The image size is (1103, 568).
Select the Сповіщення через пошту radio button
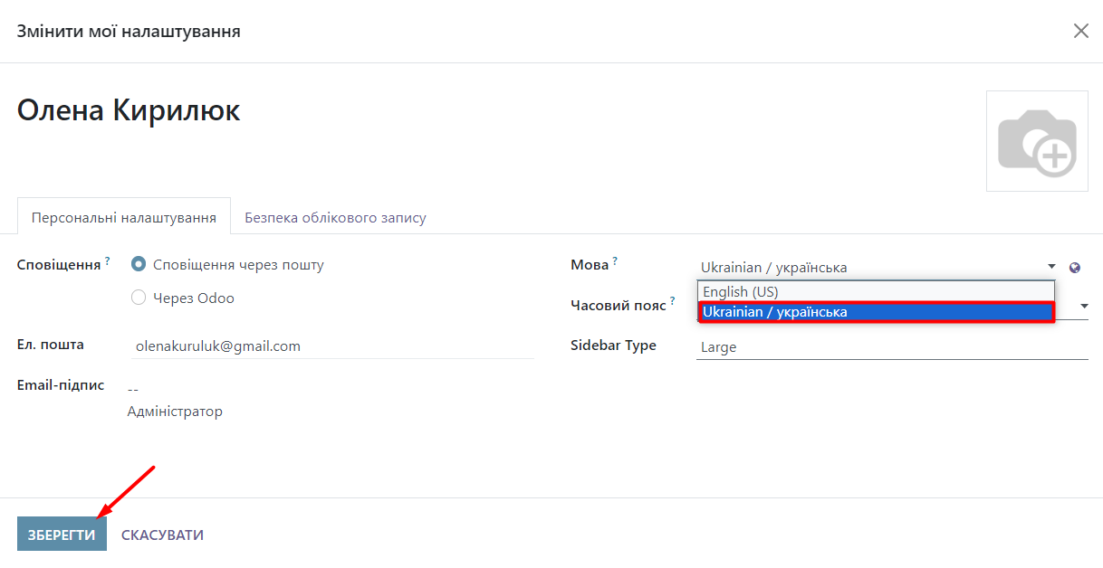[139, 265]
